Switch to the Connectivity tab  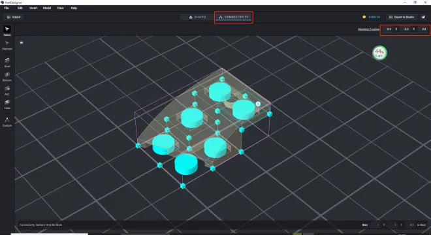(x=234, y=17)
